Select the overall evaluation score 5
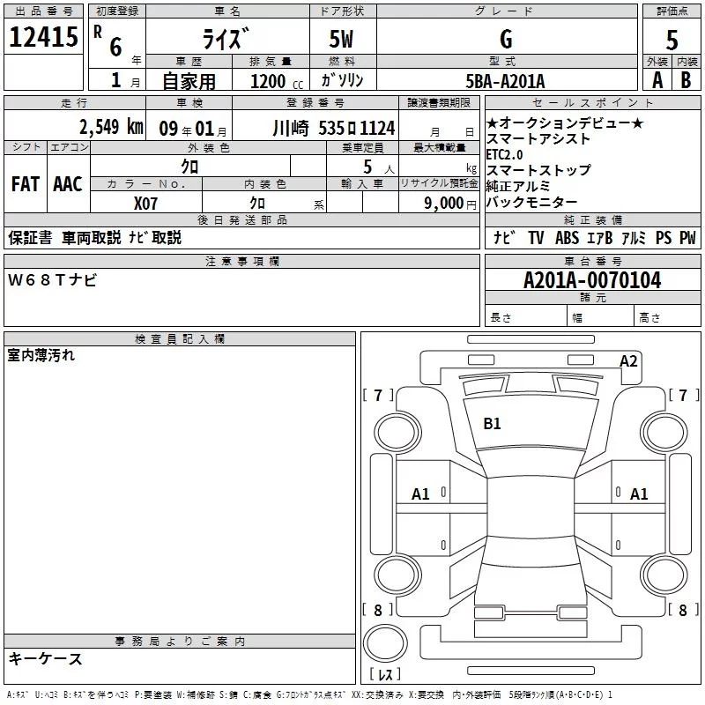Image resolution: width=705 pixels, height=705 pixels. (672, 40)
